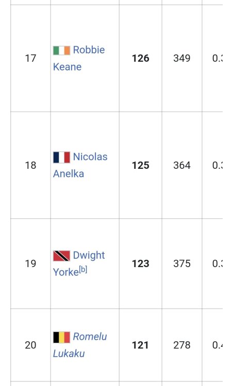Image resolution: width=233 pixels, height=386 pixels.
Task: Click goals value 126
Action: [141, 58]
